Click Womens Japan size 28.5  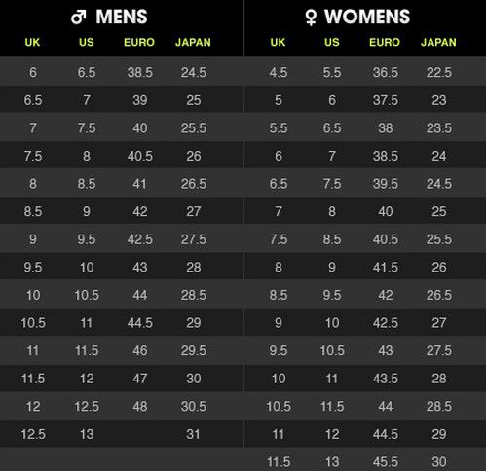439,407
